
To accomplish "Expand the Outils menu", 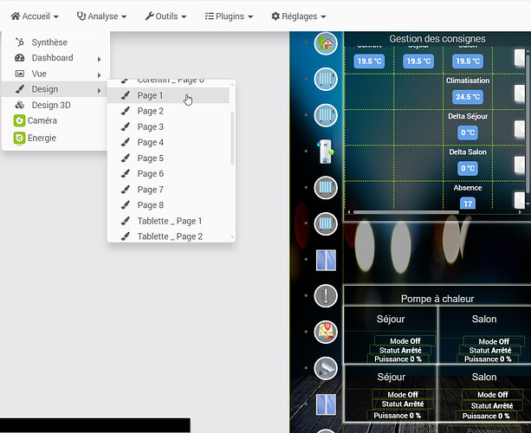I will pos(165,16).
